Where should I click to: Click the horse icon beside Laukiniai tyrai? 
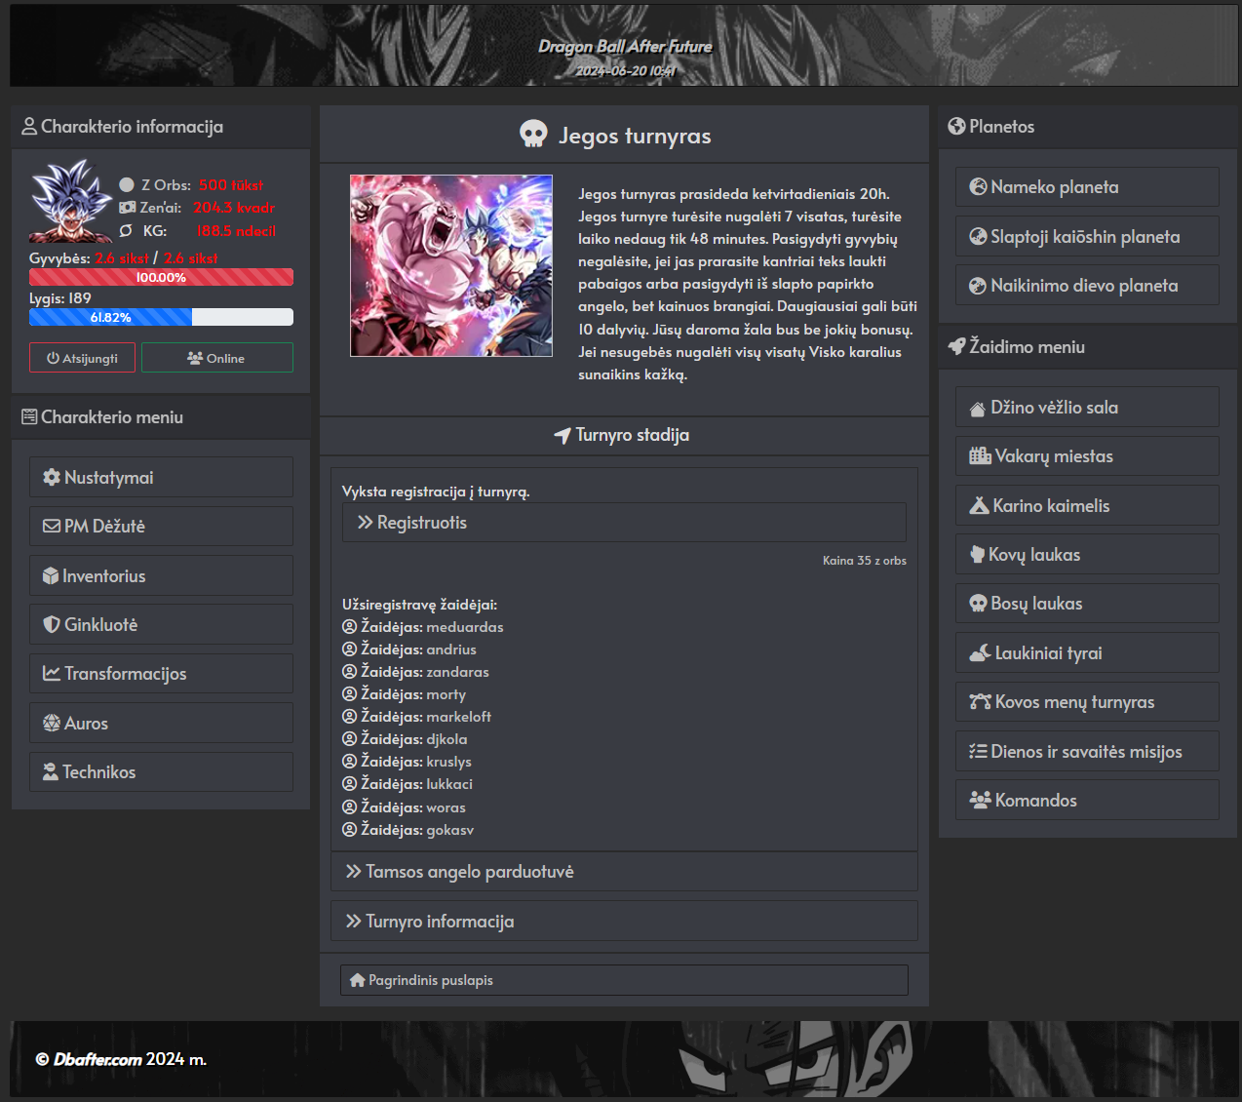980,653
